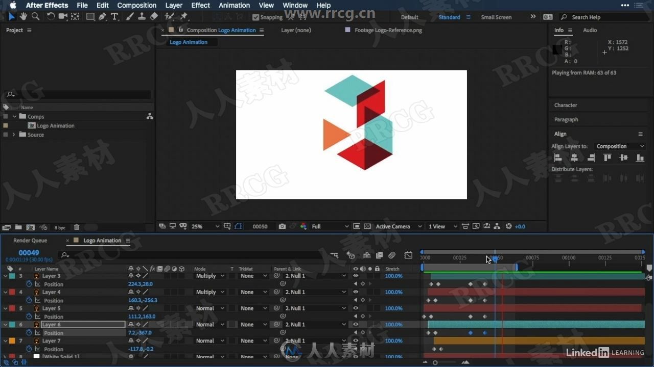Open the 25% magnification dropdown

pos(205,226)
